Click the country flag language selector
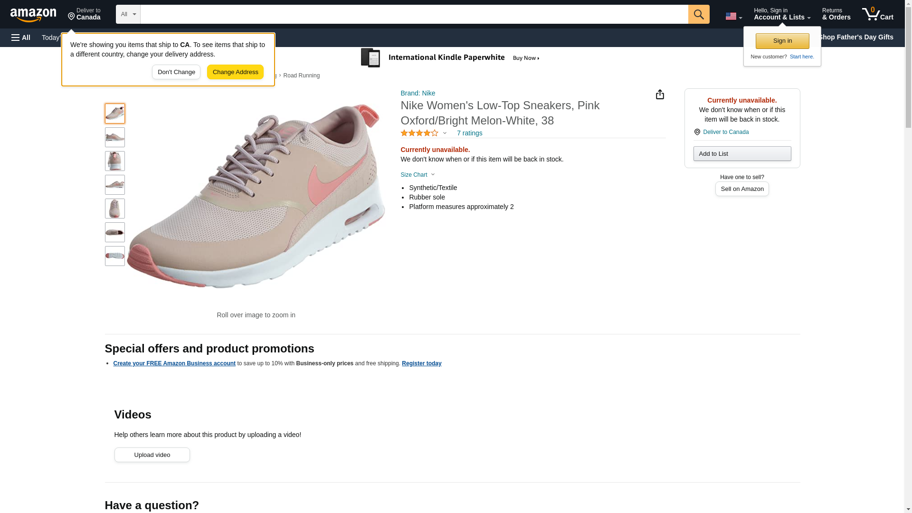The image size is (912, 513). (x=733, y=16)
